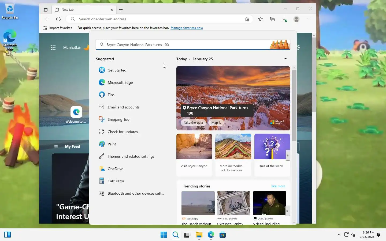Show hidden system tray icons
The height and width of the screenshot is (241, 386).
pyautogui.click(x=339, y=235)
